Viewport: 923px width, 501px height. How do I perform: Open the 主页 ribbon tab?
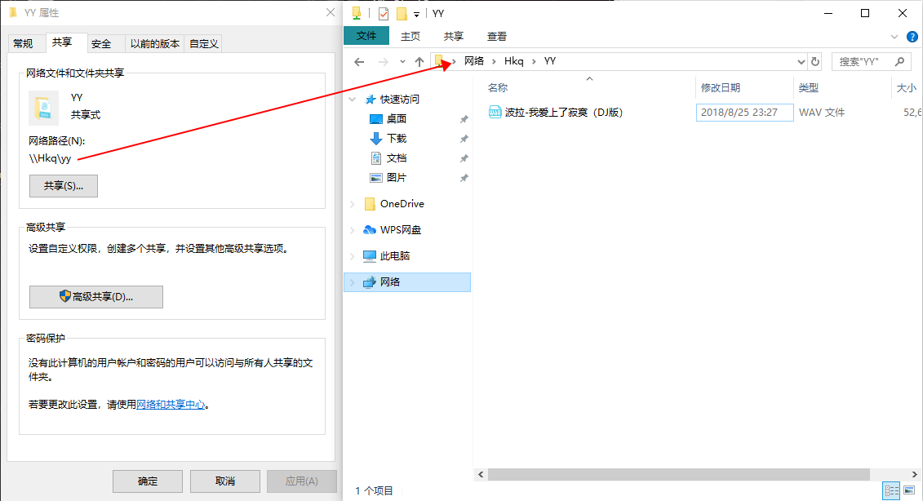(x=410, y=37)
